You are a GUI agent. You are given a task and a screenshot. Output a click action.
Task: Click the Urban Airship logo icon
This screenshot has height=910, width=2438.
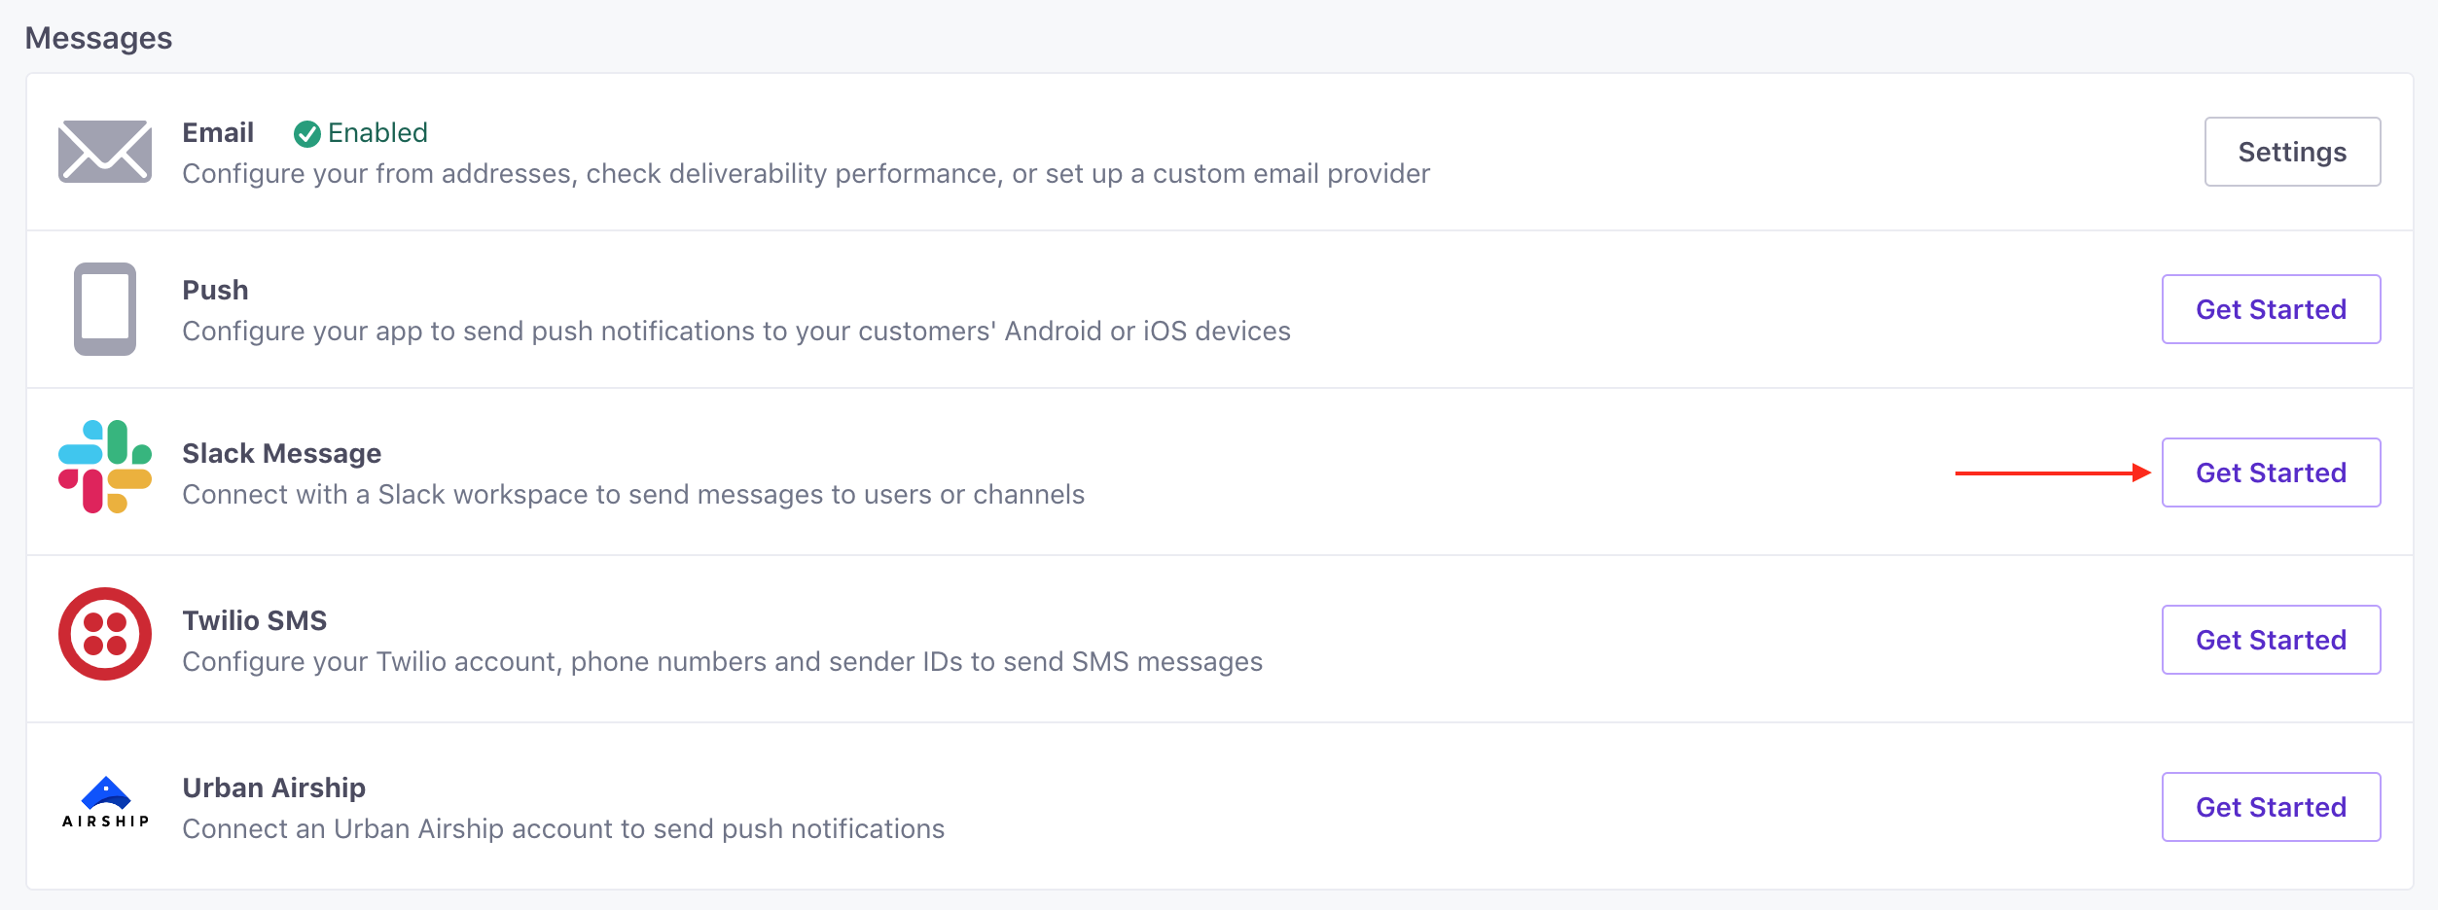105,803
